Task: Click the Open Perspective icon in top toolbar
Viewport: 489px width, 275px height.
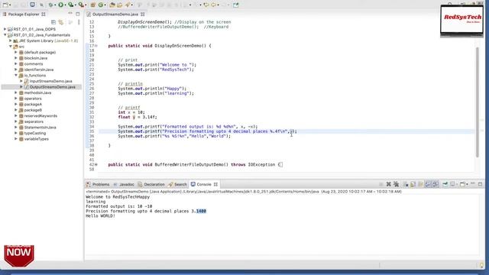Action: [236, 5]
